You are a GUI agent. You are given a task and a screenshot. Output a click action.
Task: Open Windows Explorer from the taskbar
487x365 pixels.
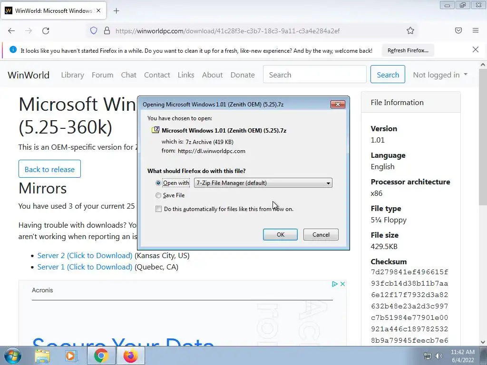(x=42, y=355)
